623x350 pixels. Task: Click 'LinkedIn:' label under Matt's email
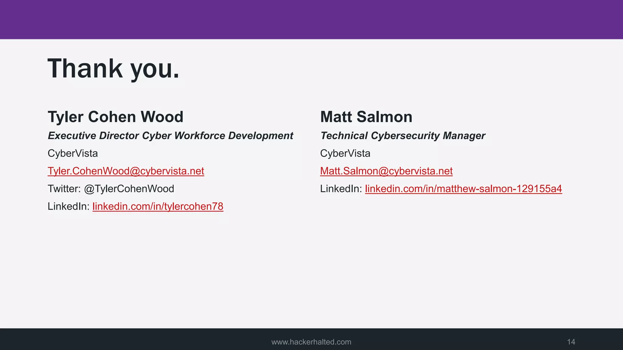(x=341, y=189)
